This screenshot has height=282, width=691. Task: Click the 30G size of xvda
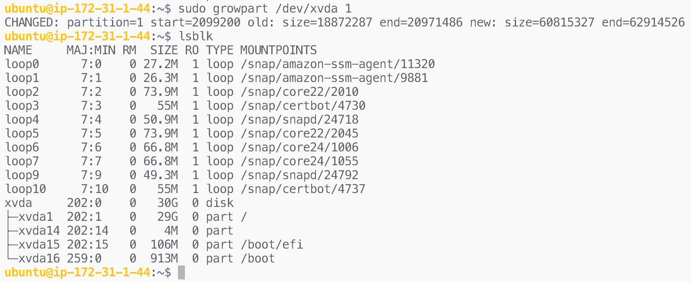tap(168, 203)
